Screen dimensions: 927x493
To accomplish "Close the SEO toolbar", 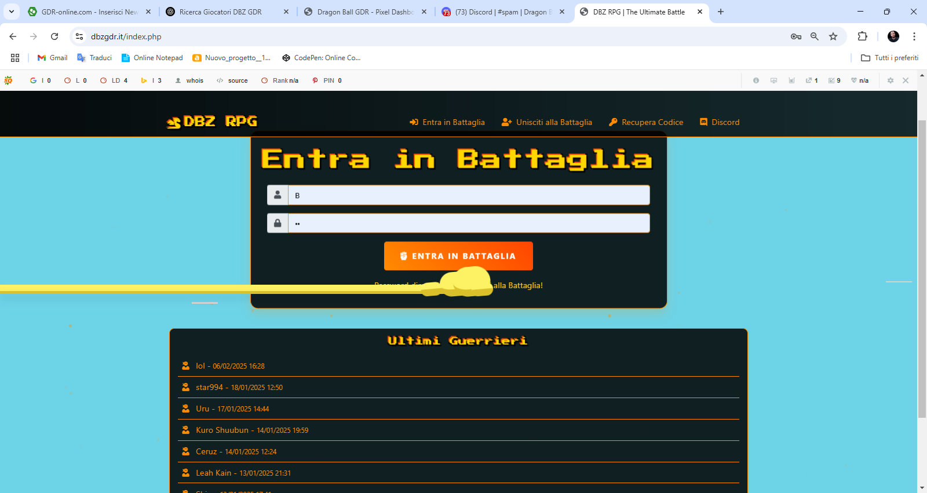I will click(x=906, y=80).
